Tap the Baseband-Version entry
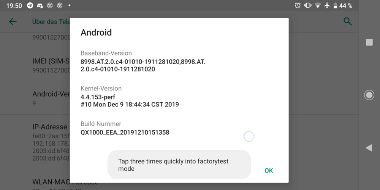The image size is (380, 190). [x=143, y=61]
